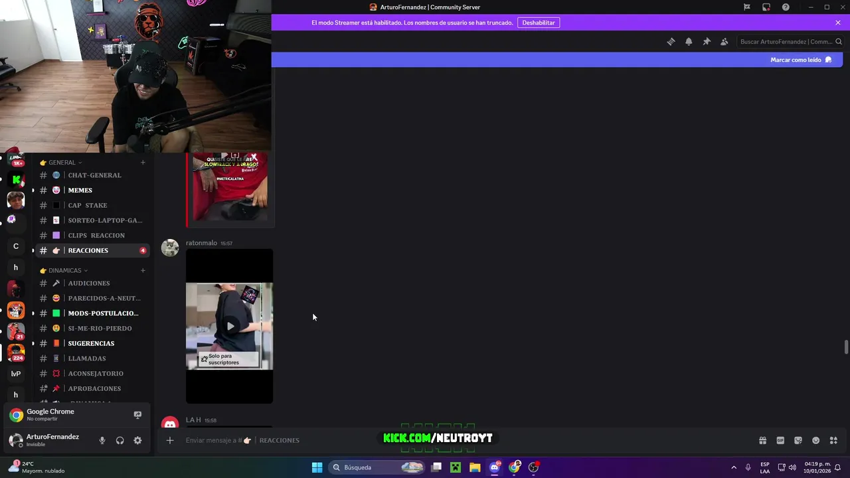Open the inbox icon in title bar
Screen dimensions: 850x478
pyautogui.click(x=766, y=7)
